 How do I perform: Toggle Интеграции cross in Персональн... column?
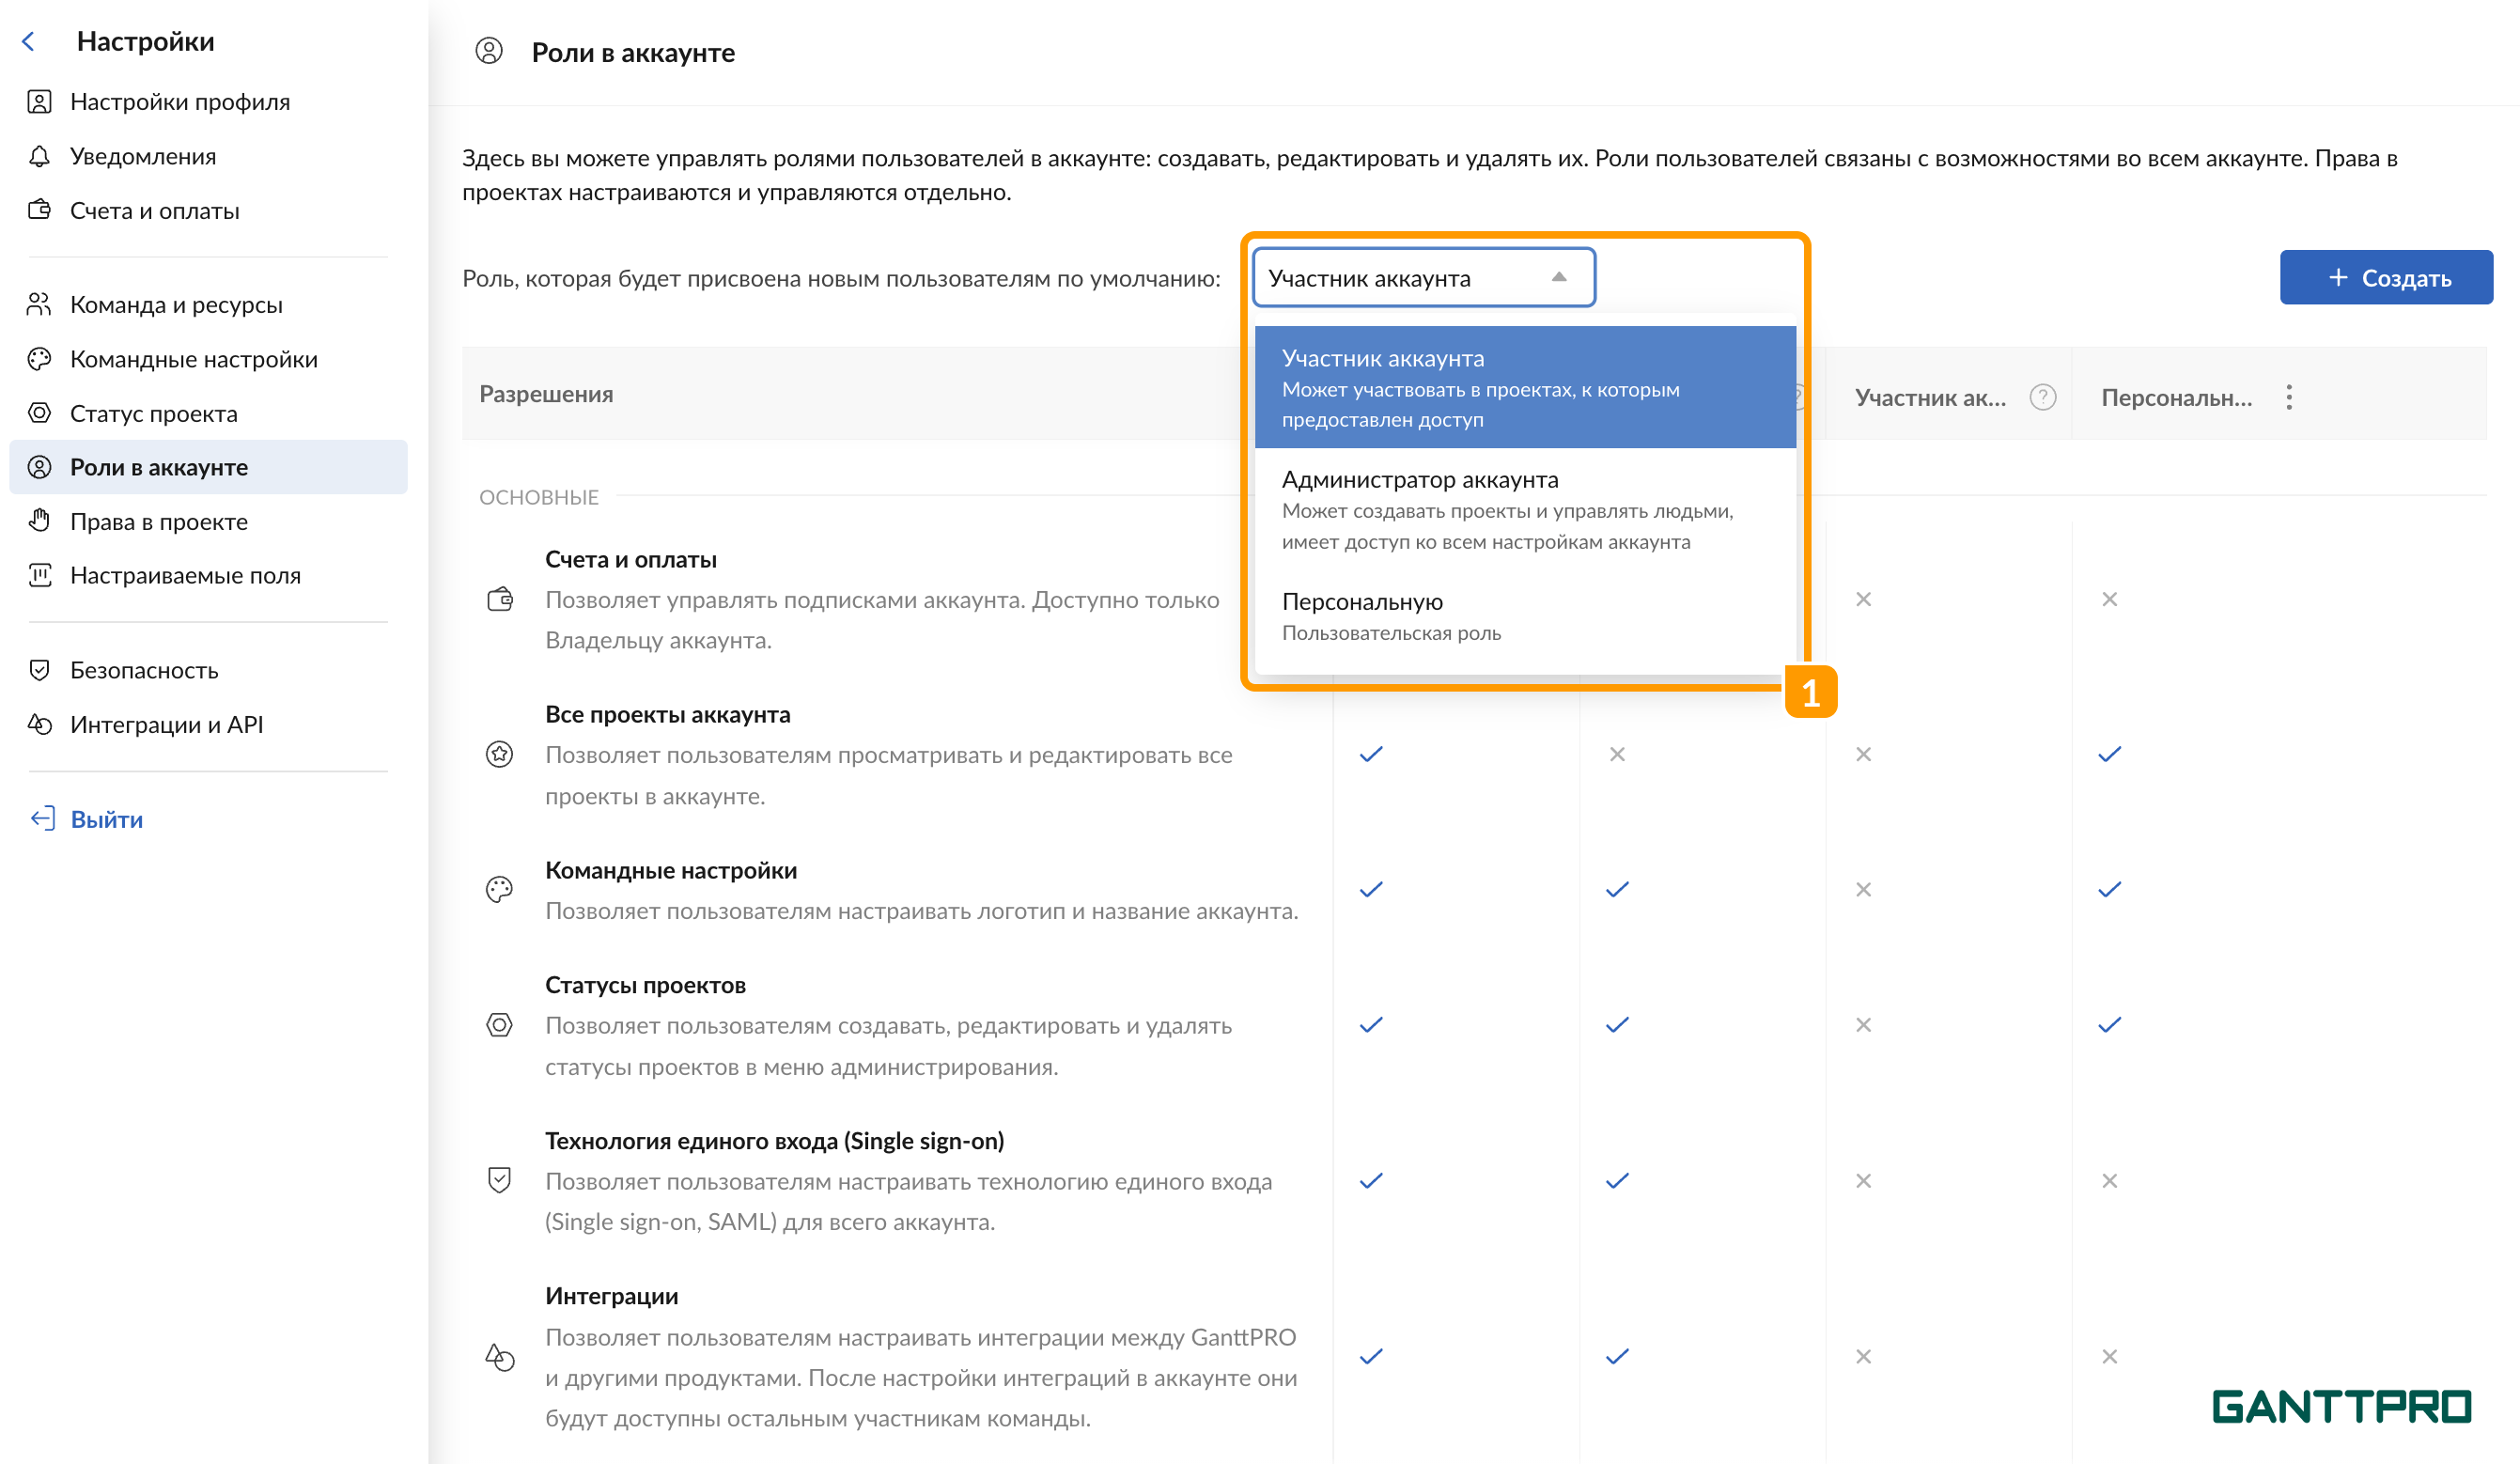(x=2109, y=1356)
